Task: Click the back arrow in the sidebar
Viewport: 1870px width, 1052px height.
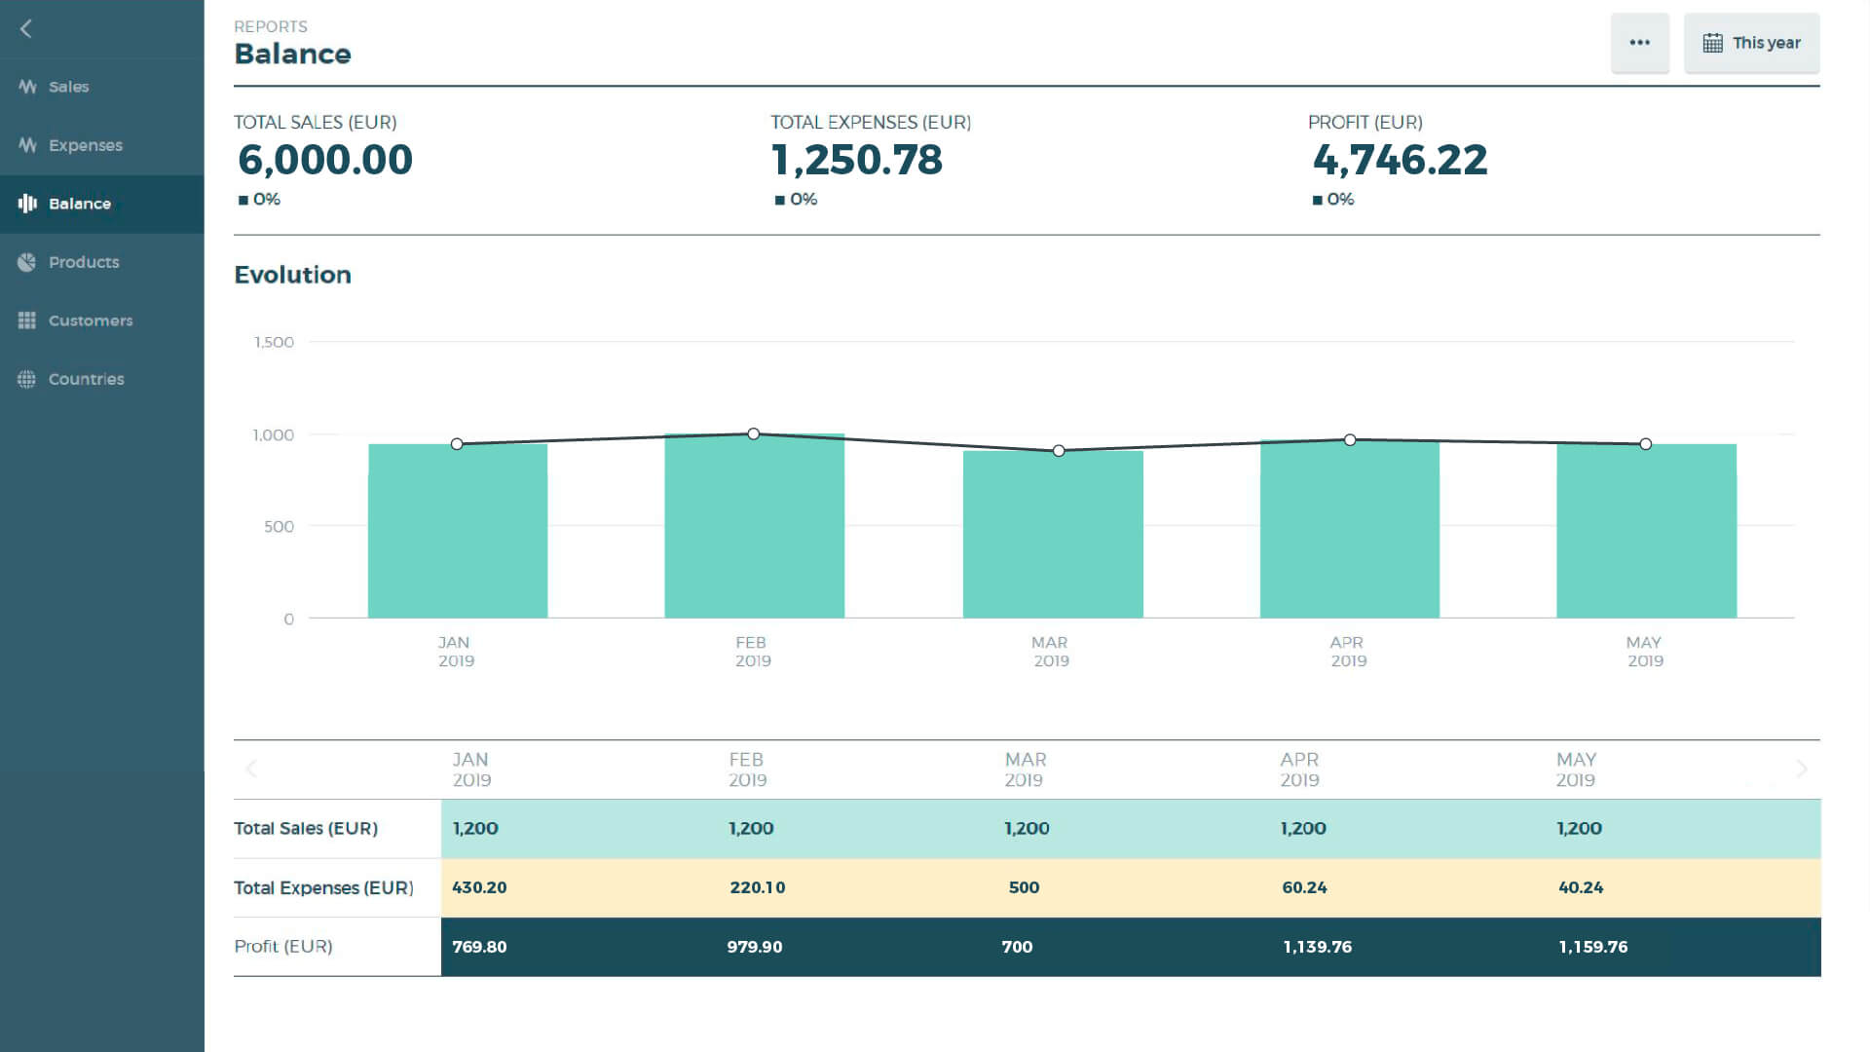Action: click(26, 29)
